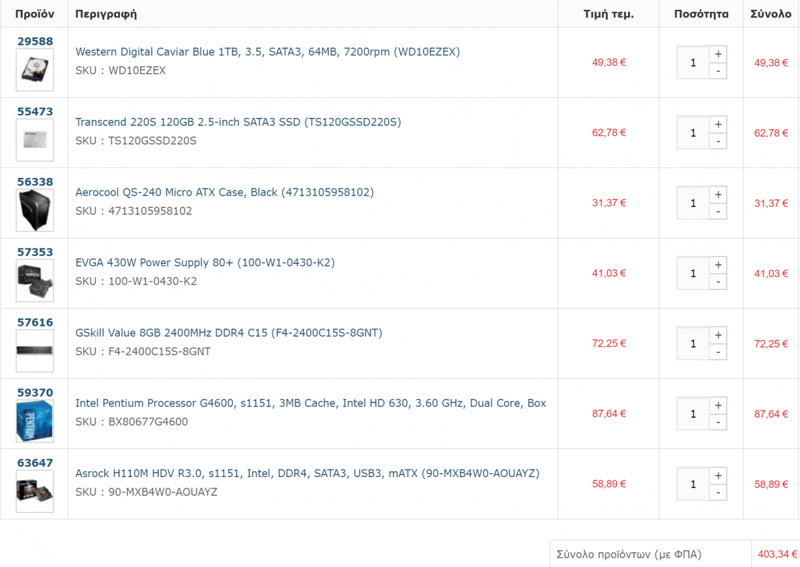Image resolution: width=800 pixels, height=567 pixels.
Task: Click product code 29588
Action: tap(35, 41)
